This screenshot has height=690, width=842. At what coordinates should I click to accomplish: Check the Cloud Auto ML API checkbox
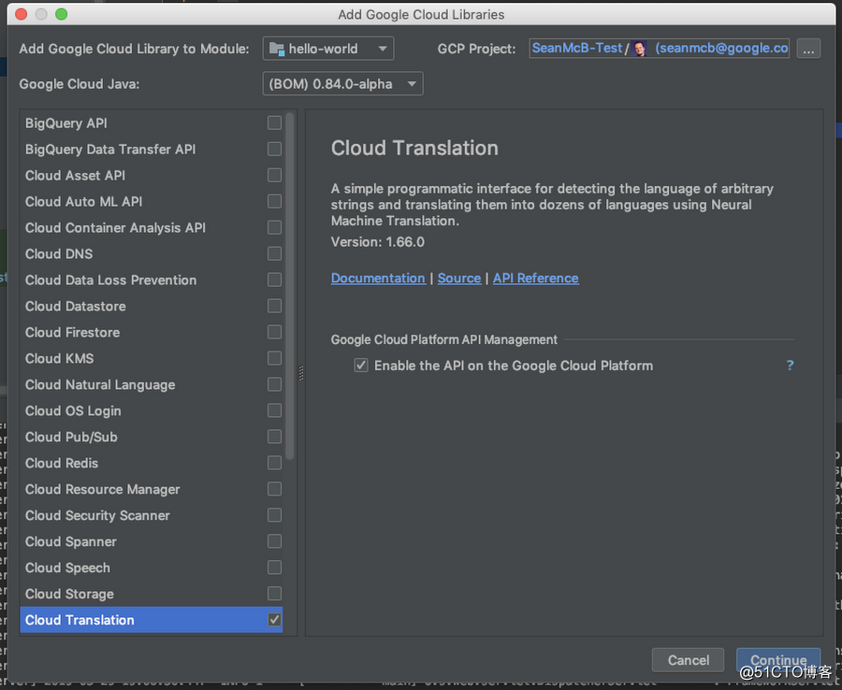(x=274, y=201)
